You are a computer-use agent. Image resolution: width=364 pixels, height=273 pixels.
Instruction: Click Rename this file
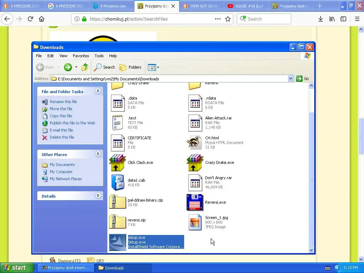(x=63, y=102)
